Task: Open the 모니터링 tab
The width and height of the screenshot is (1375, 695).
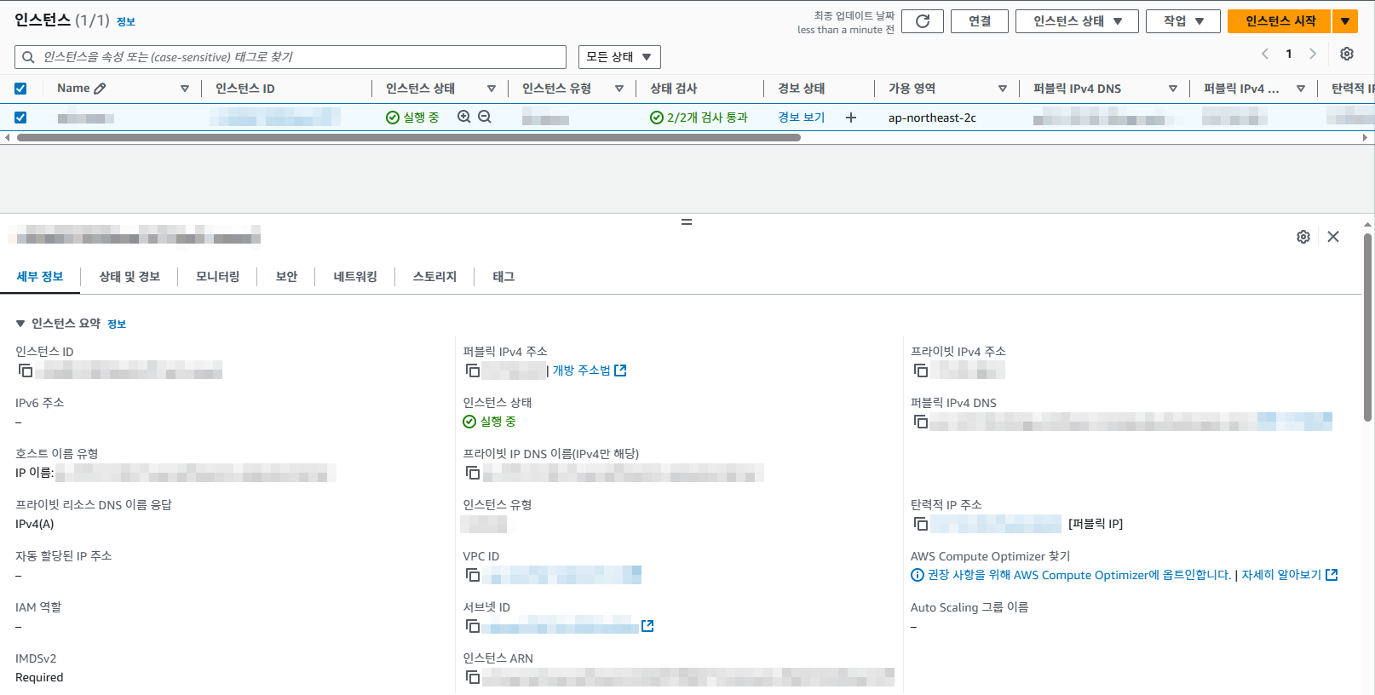Action: (x=217, y=277)
